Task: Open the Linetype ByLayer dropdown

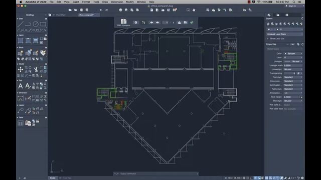Action: (x=293, y=61)
